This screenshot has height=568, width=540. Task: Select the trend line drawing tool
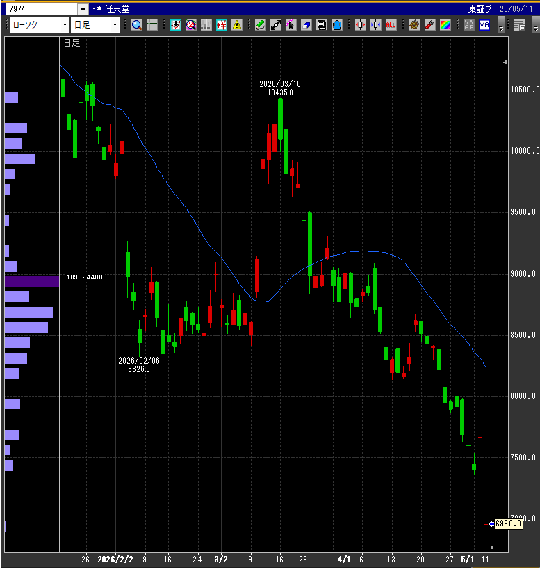pos(276,25)
